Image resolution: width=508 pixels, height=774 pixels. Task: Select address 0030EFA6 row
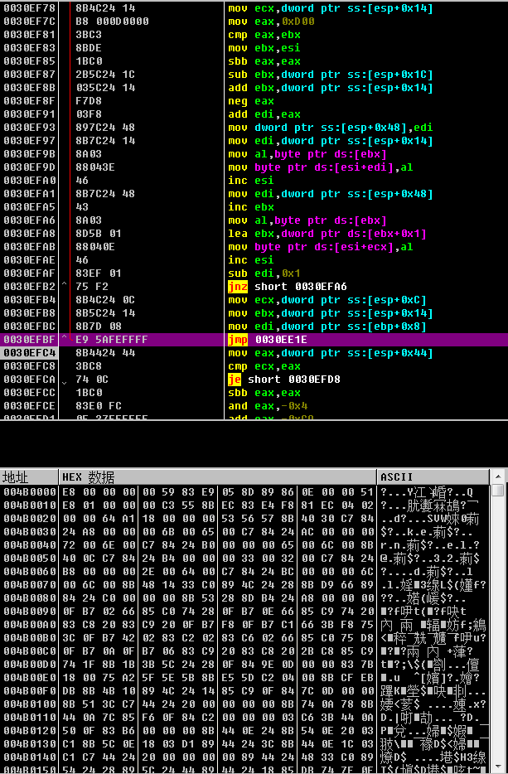pyautogui.click(x=29, y=220)
